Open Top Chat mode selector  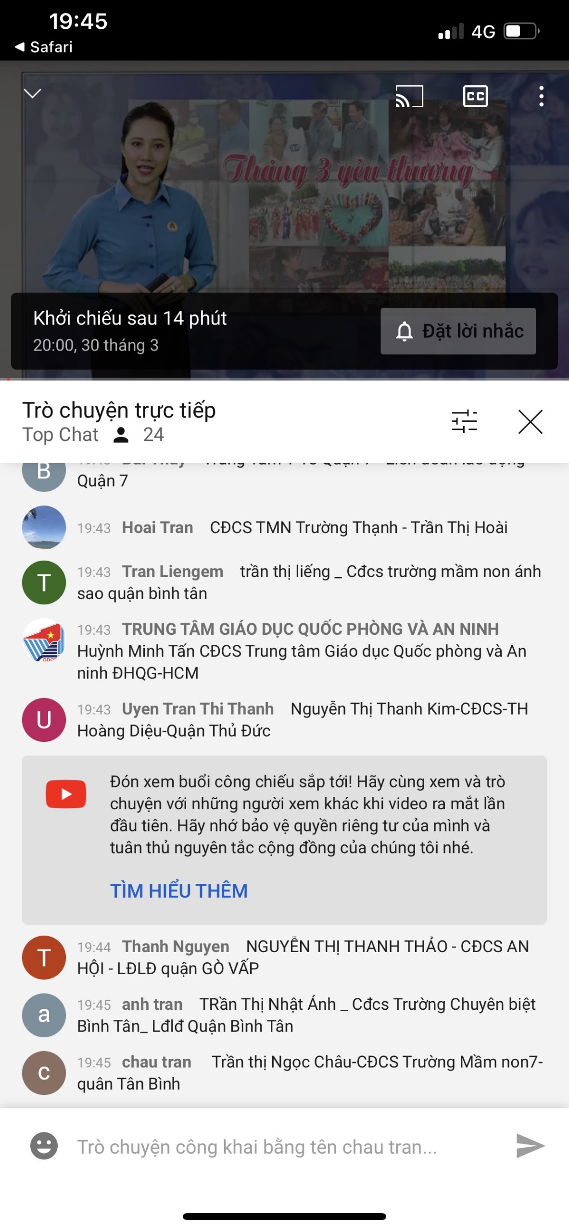click(61, 434)
